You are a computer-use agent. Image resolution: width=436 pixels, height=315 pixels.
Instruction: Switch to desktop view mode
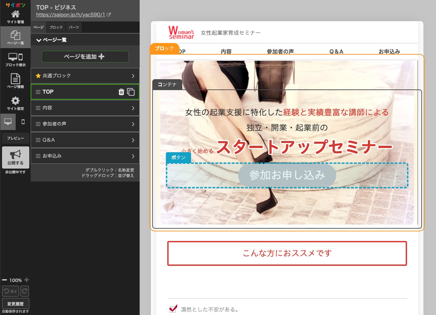tap(8, 122)
